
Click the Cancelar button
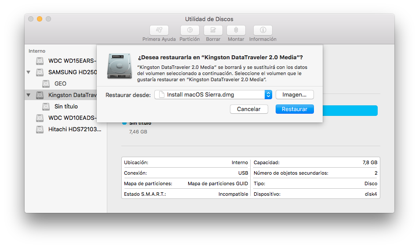pyautogui.click(x=249, y=109)
